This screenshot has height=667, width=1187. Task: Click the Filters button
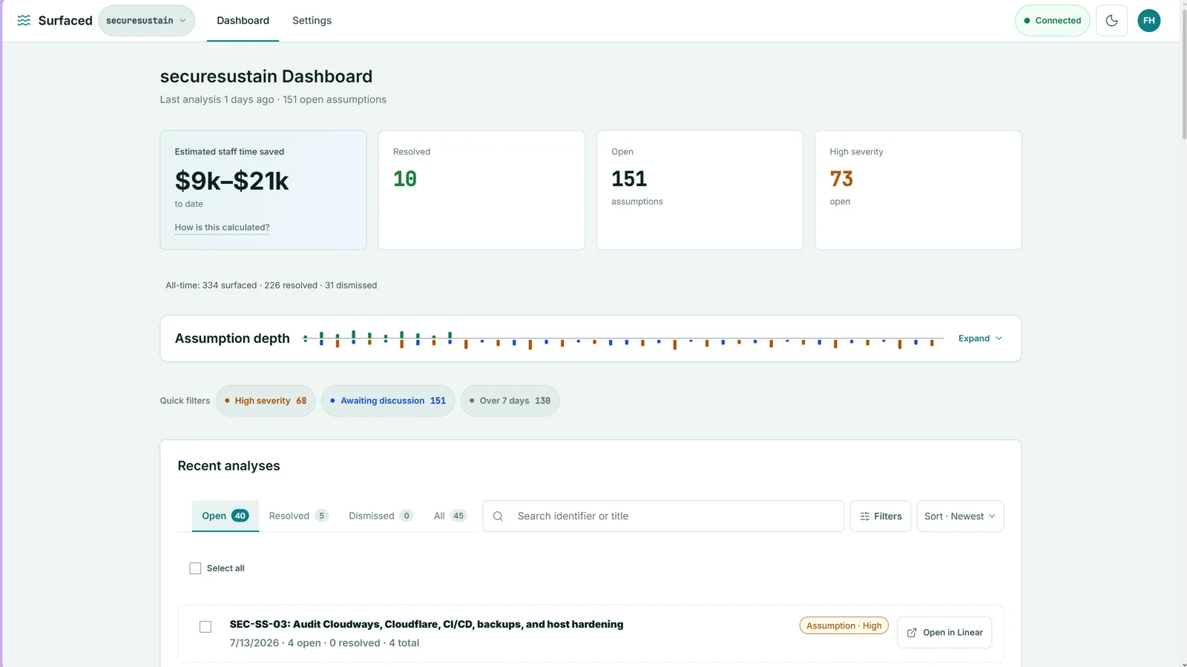click(880, 516)
